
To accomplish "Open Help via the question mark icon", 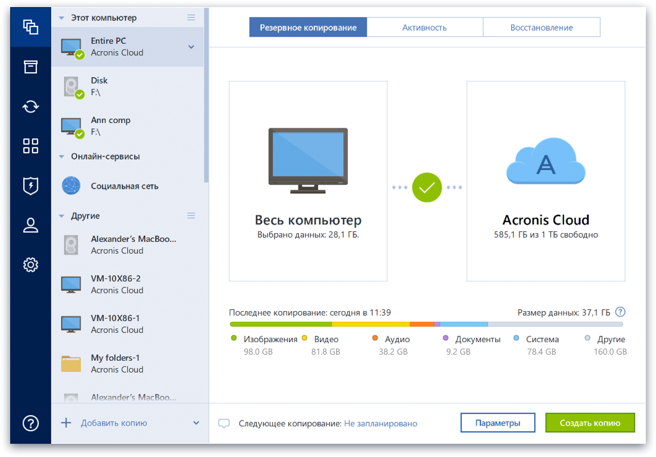I will coord(31,423).
